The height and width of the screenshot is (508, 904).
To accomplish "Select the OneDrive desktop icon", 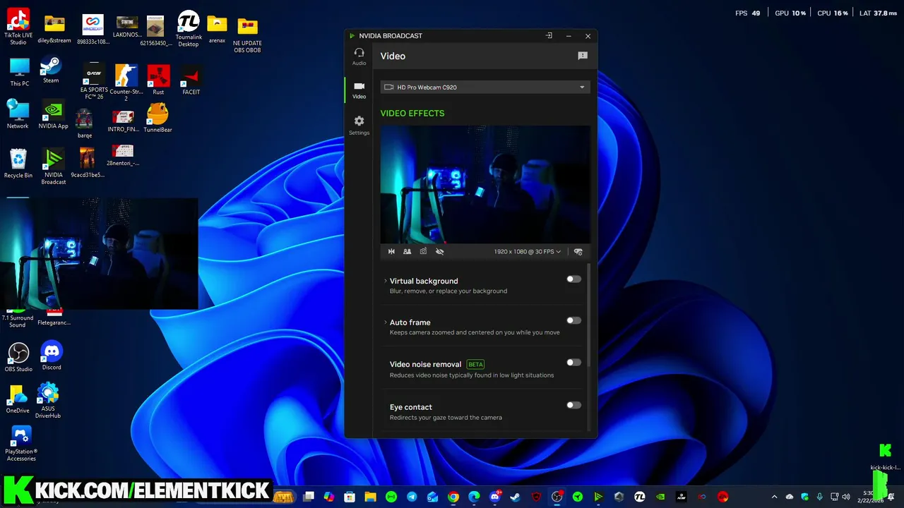I will tap(18, 399).
